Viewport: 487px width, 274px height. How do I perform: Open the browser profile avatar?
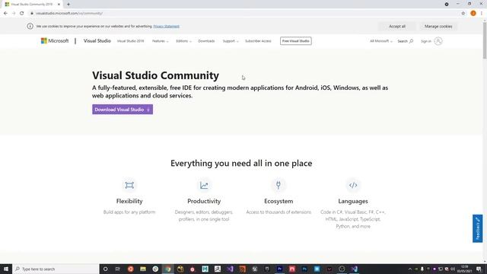pyautogui.click(x=473, y=14)
